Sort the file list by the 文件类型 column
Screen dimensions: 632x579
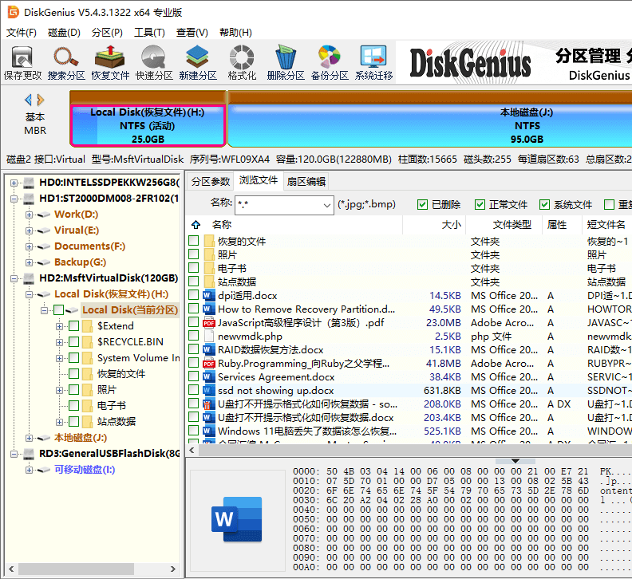click(x=504, y=224)
